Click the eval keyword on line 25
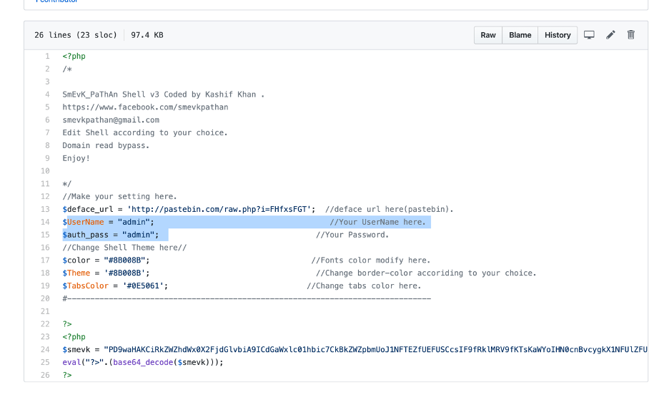This screenshot has height=395, width=669. (71, 362)
